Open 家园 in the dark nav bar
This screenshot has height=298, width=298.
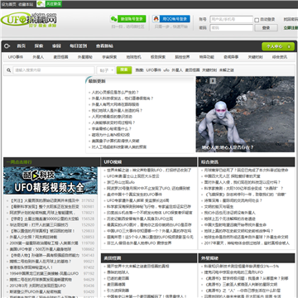click(56, 46)
